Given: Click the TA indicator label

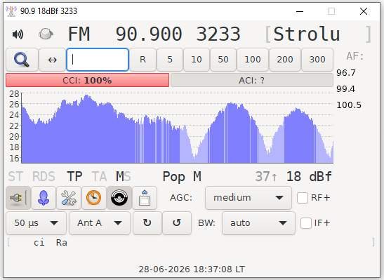Looking at the screenshot, I should point(99,176).
